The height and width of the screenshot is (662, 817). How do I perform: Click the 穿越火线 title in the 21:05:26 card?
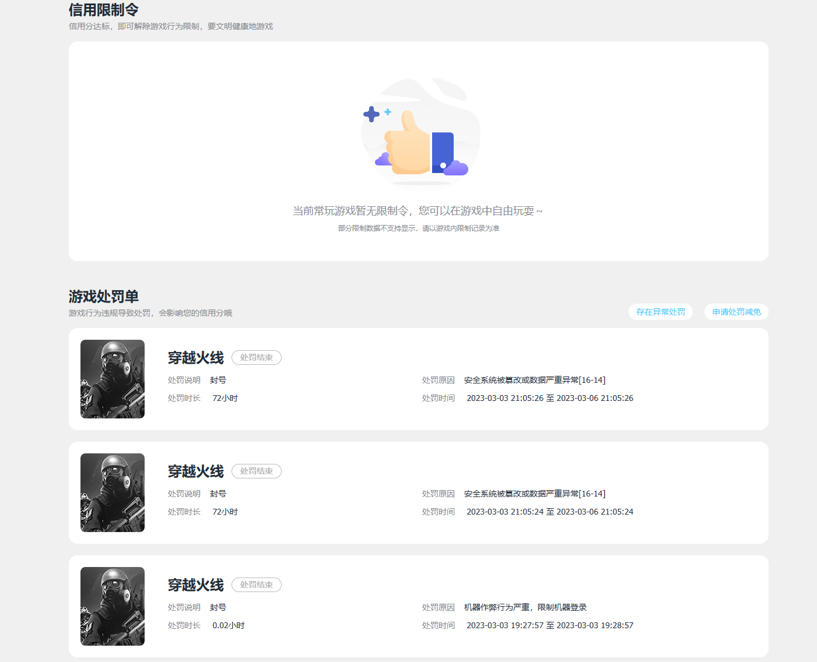click(196, 358)
